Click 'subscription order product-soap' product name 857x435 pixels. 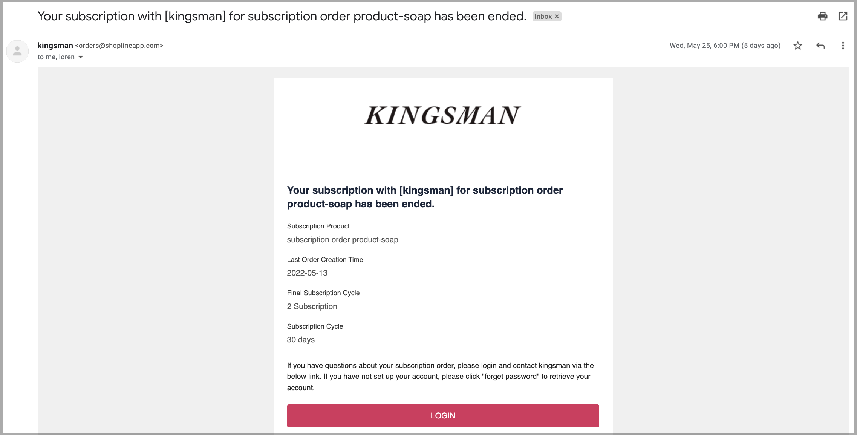click(x=343, y=240)
